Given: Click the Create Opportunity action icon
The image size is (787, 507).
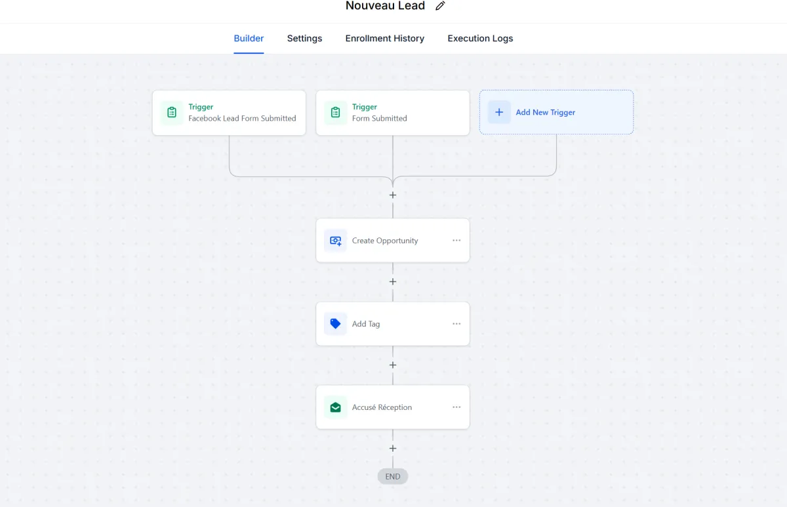Looking at the screenshot, I should pos(335,241).
